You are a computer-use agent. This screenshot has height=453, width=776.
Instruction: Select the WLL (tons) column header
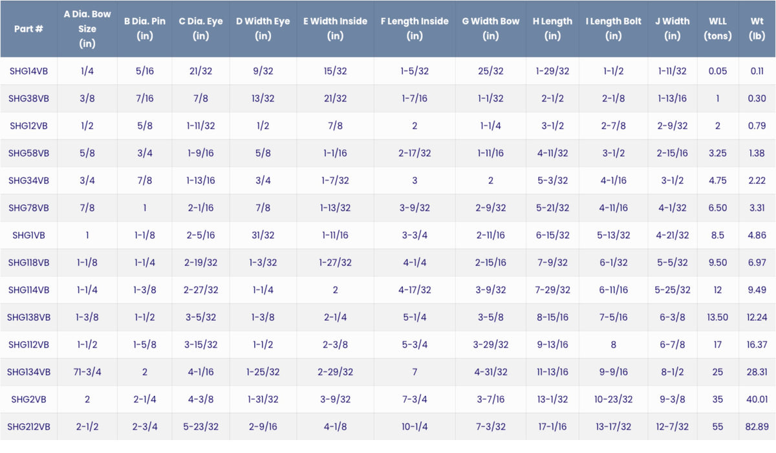coord(717,28)
